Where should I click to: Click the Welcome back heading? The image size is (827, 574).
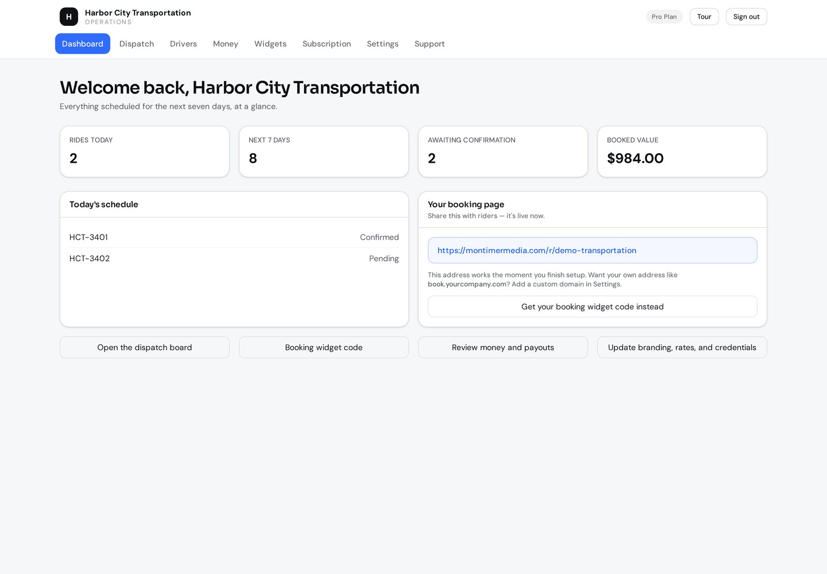[x=239, y=88]
